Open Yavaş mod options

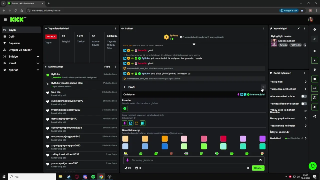tap(288, 82)
